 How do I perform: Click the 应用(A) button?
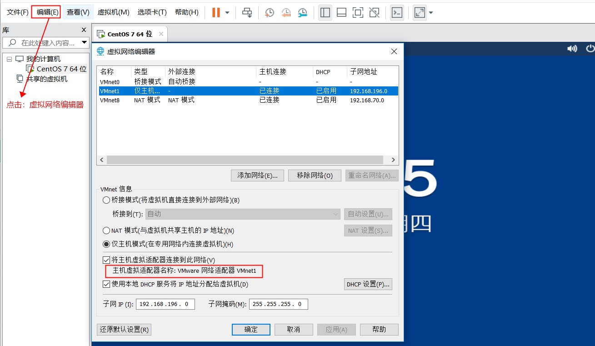[x=336, y=330]
